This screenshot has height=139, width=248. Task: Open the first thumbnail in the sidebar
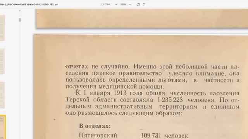2,28
